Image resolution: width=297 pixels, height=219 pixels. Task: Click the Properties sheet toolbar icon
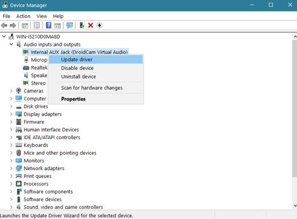[37, 25]
